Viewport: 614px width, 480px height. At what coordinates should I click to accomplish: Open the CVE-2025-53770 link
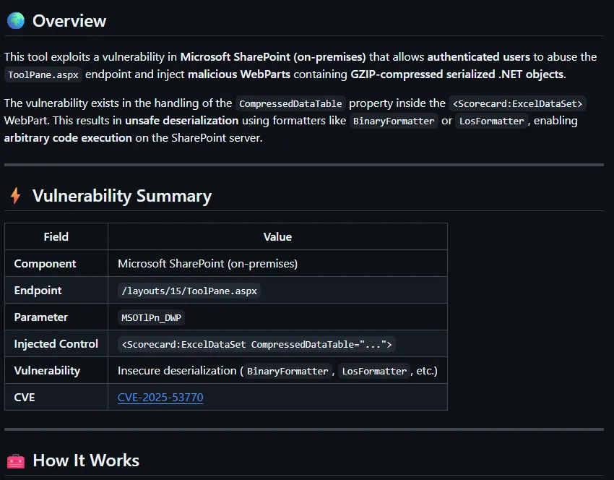pos(160,397)
